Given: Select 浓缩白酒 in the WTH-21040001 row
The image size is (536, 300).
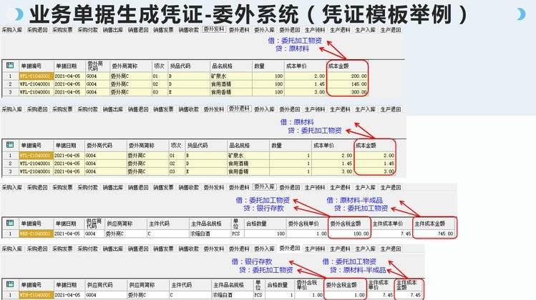Looking at the screenshot, I should (223, 294).
